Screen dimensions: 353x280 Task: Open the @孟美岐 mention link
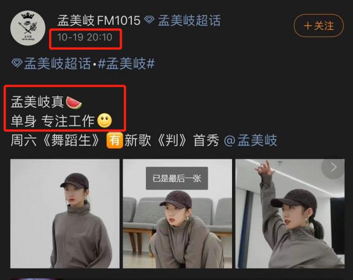[x=250, y=140]
